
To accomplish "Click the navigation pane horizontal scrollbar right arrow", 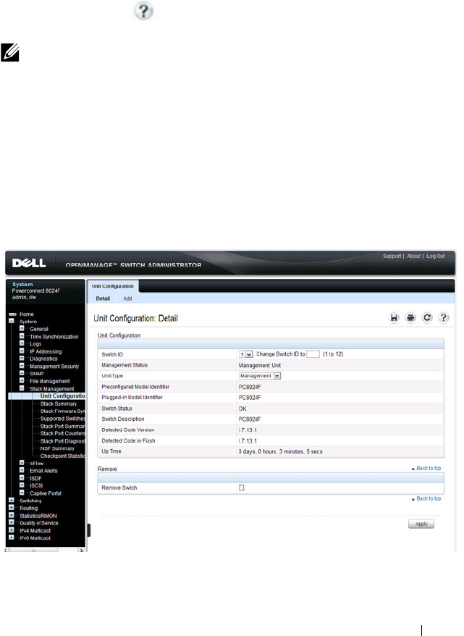I will 82,551.
